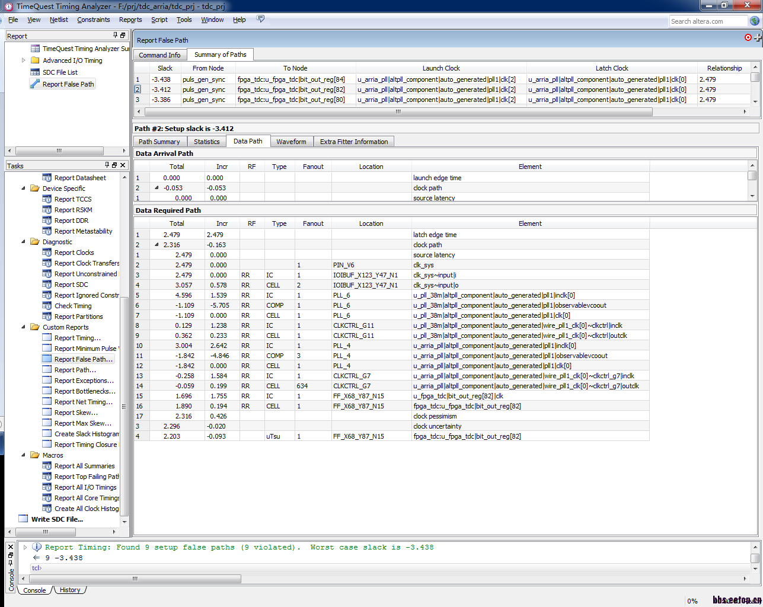763x607 pixels.
Task: Click the Search altera.com input field
Action: coord(707,21)
